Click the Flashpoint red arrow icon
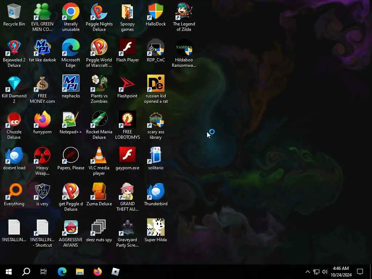Viewport: 372px width, 279px height. pos(128,87)
